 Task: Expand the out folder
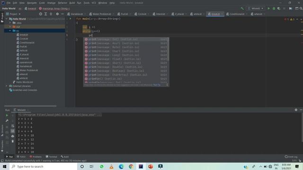[10, 26]
